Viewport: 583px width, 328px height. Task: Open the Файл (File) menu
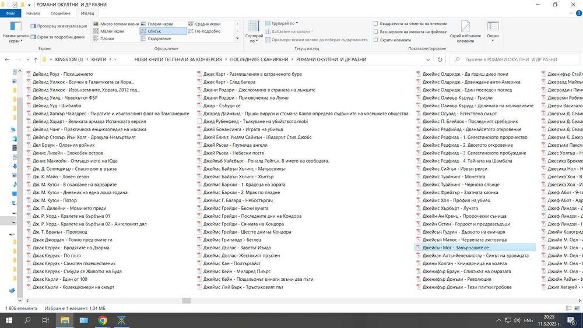pyautogui.click(x=10, y=13)
